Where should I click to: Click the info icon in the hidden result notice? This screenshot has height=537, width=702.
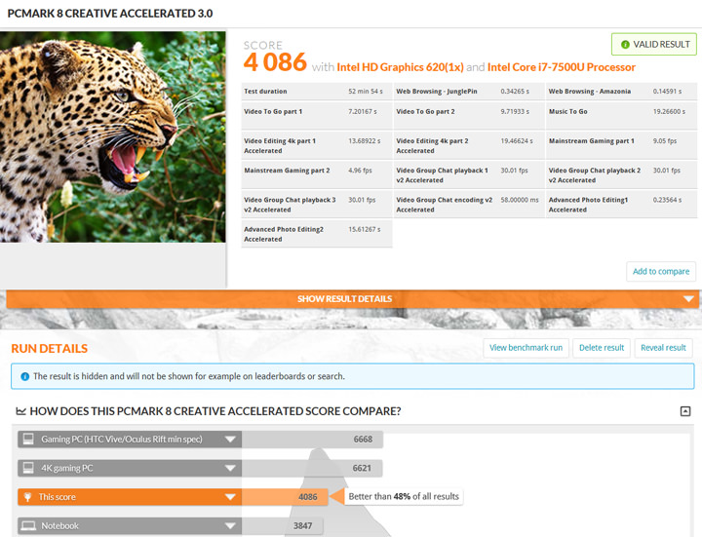tap(23, 376)
